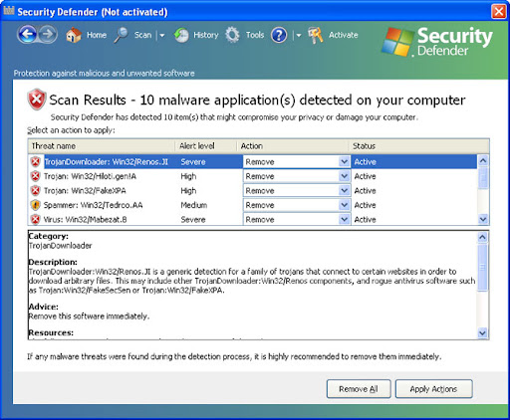Click the Remove All button
Screen dimensions: 510x420
(x=359, y=389)
